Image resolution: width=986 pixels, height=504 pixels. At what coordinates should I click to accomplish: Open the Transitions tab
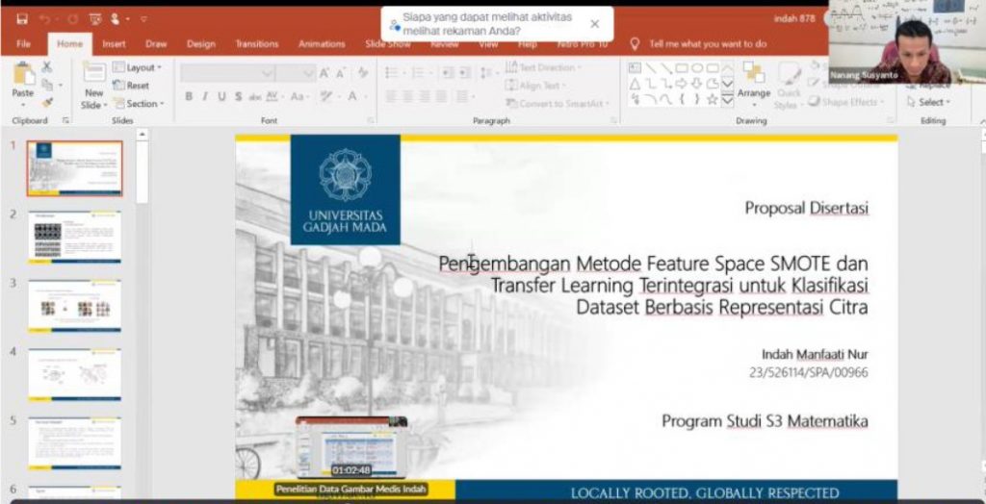click(x=256, y=44)
